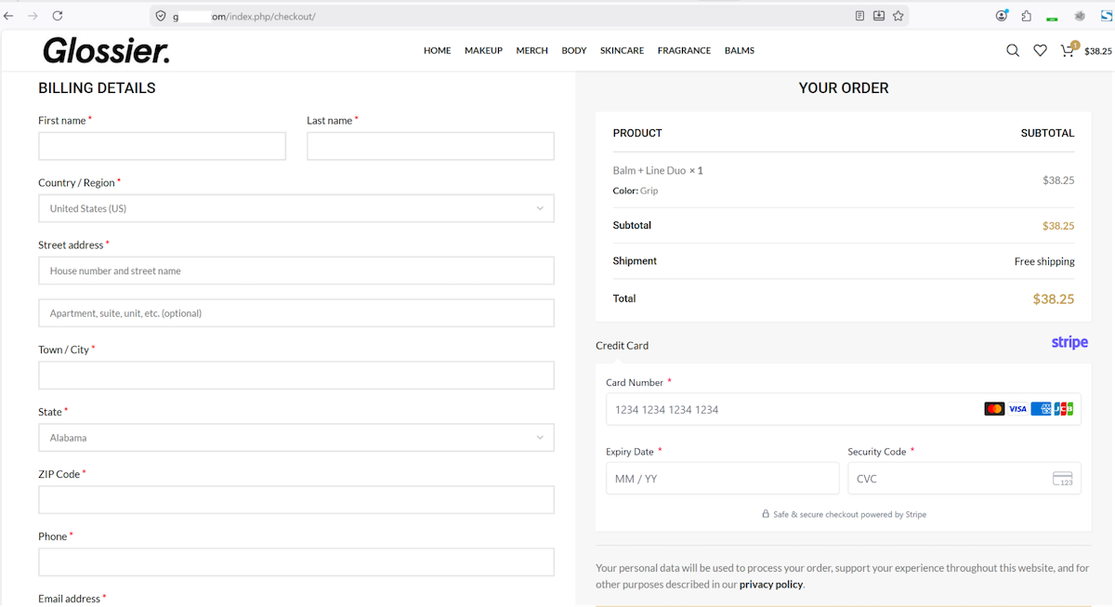Focus the Phone field
Screen dimensions: 1115x607
[x=296, y=561]
